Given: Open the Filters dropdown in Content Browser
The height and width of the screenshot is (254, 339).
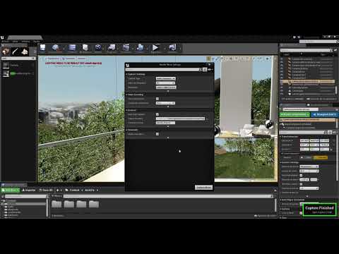Looking at the screenshot, I should 56,196.
